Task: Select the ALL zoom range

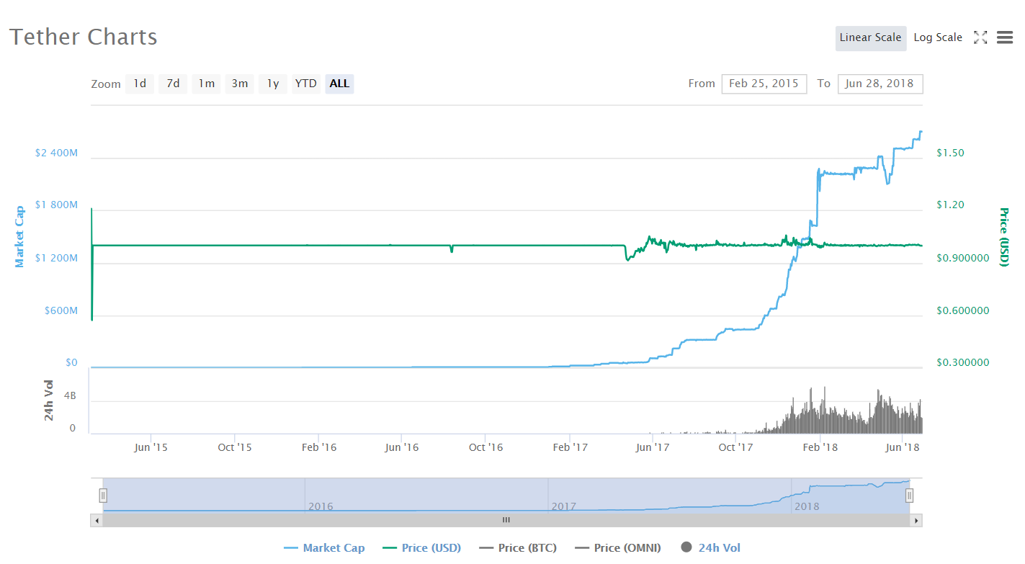Action: 339,84
